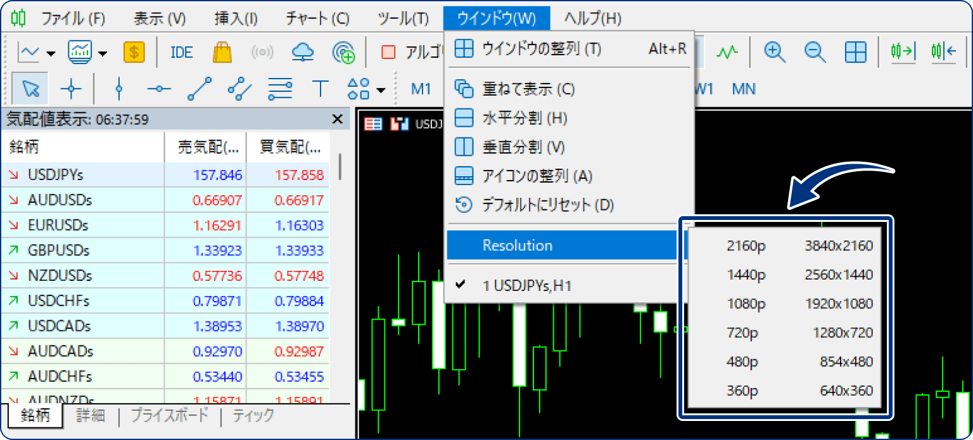This screenshot has height=440, width=973.
Task: Click the chart indicators icon in toolbar
Action: (80, 52)
